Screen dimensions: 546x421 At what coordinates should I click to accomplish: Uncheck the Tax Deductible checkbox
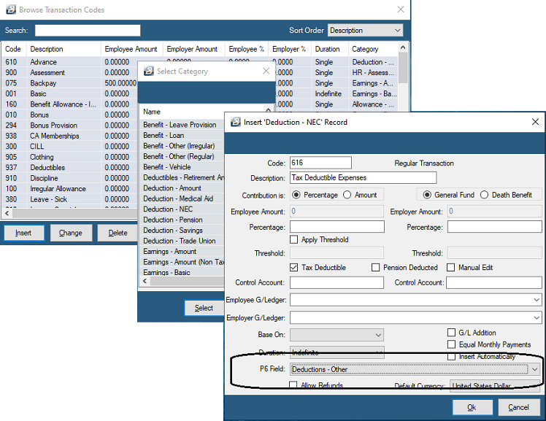pos(294,268)
